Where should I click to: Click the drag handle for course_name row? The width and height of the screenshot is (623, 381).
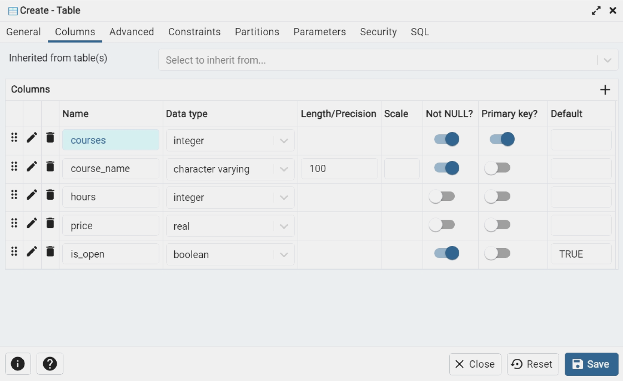pyautogui.click(x=14, y=166)
